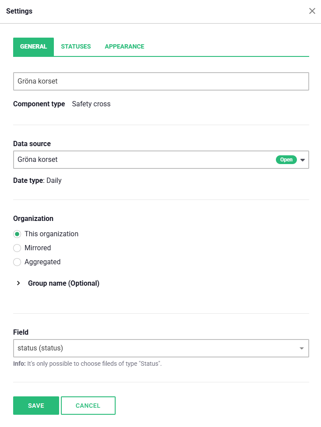Switch to the General tab
The width and height of the screenshot is (321, 427).
point(33,47)
